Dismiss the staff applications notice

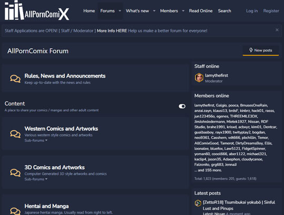[x=277, y=30]
